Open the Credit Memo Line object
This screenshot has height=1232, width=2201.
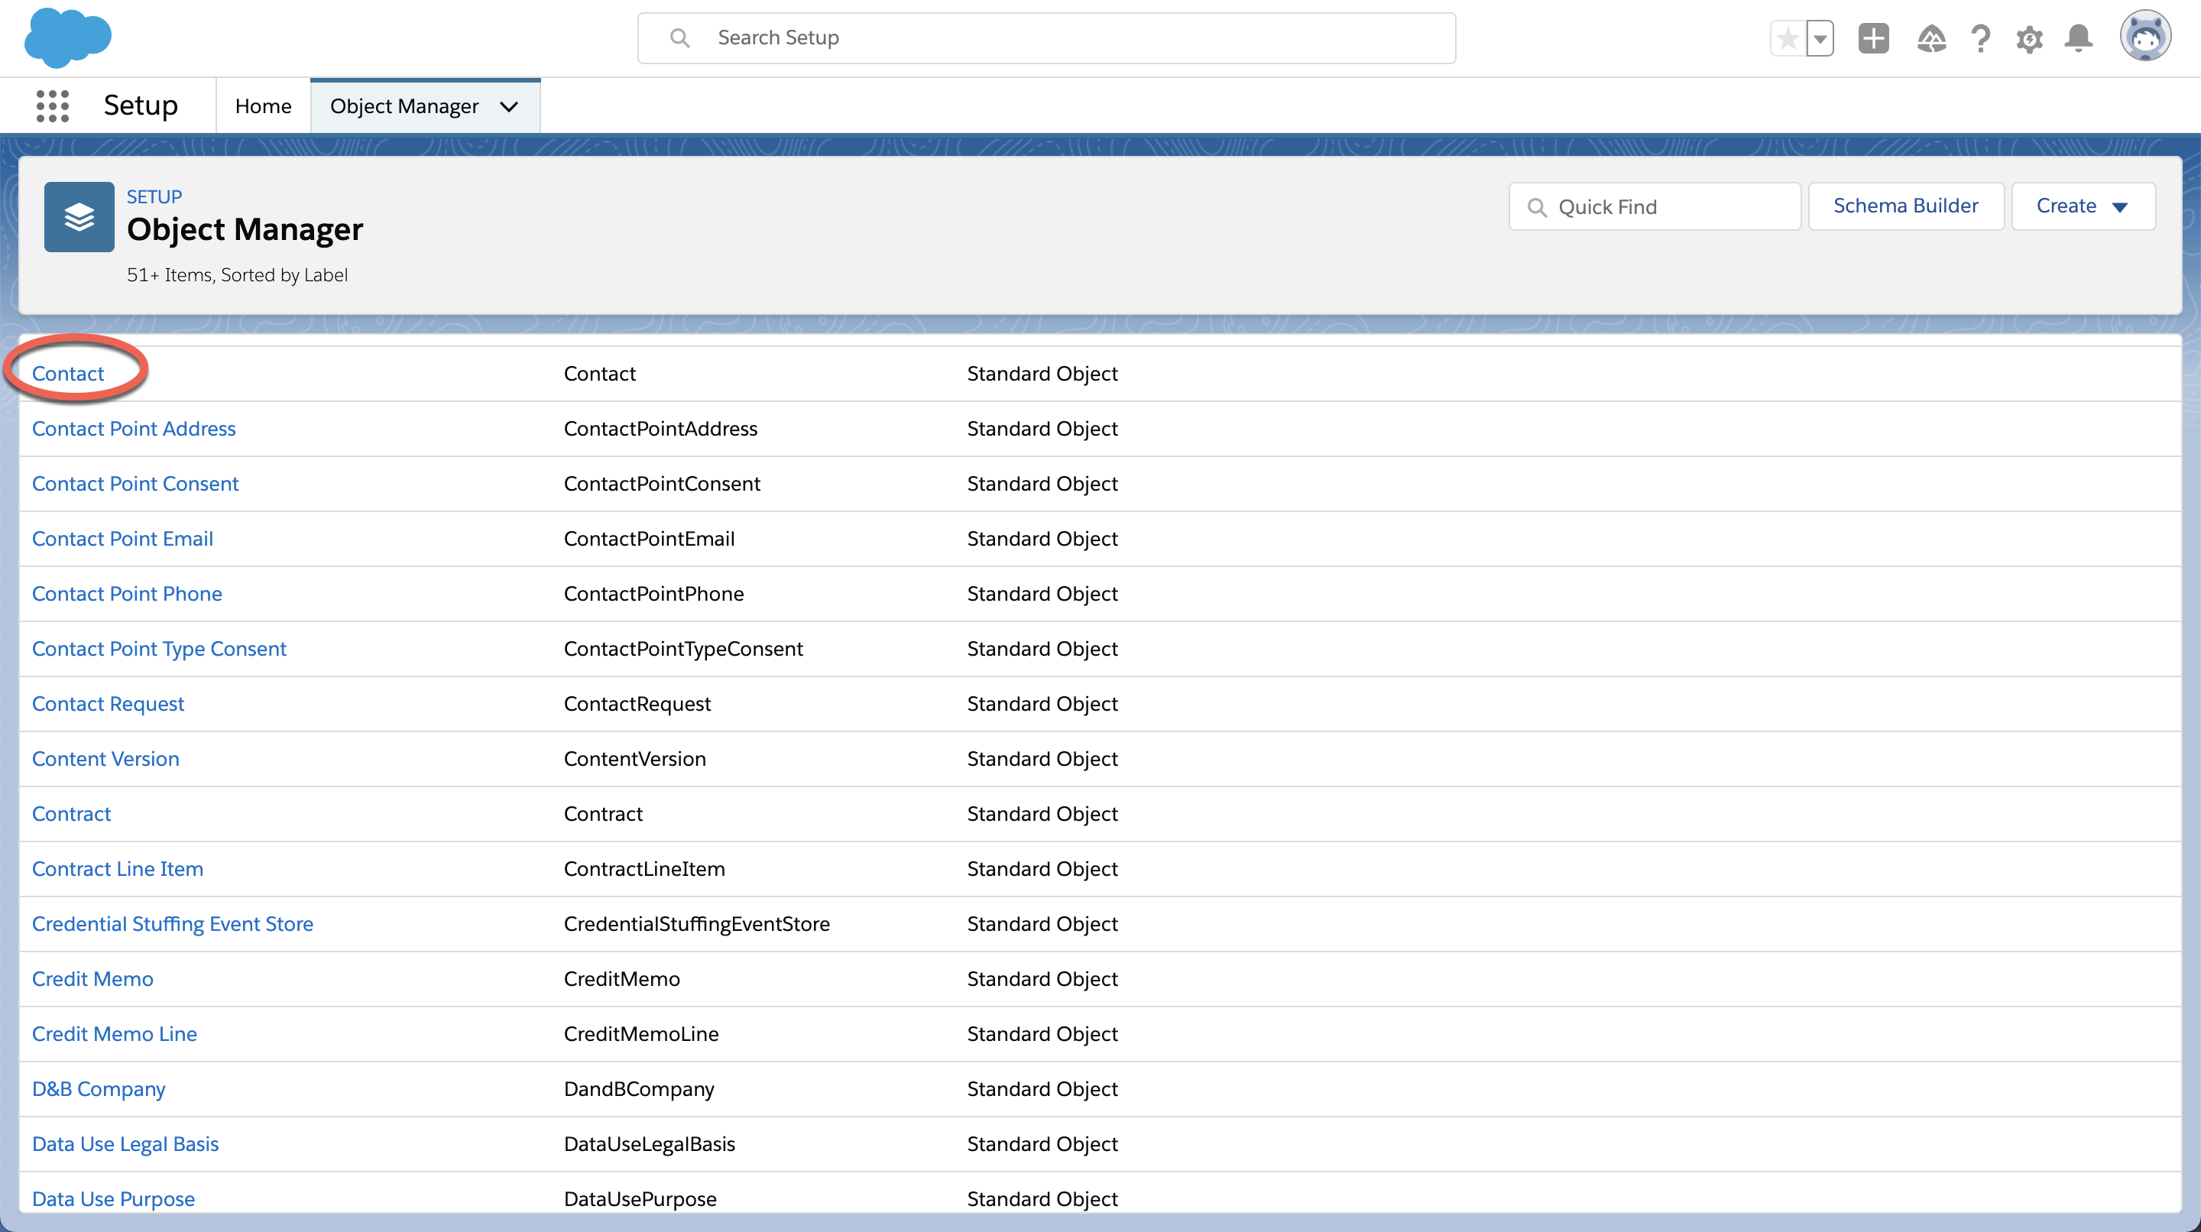115,1034
